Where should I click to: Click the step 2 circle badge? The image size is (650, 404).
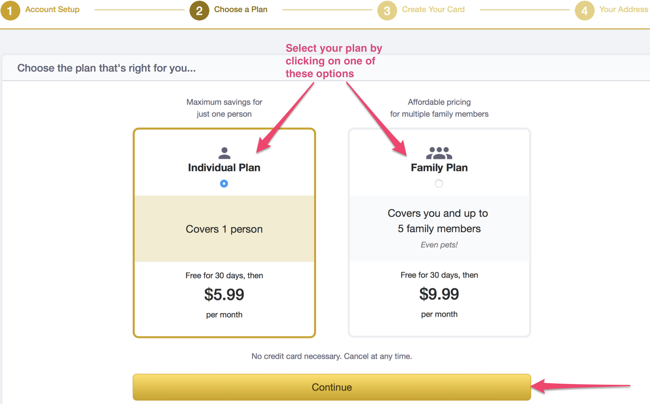[199, 10]
